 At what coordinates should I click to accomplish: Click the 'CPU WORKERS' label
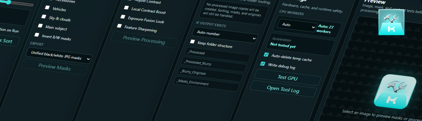pos(292,13)
